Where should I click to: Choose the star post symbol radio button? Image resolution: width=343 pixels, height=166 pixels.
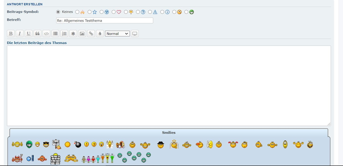(x=89, y=12)
